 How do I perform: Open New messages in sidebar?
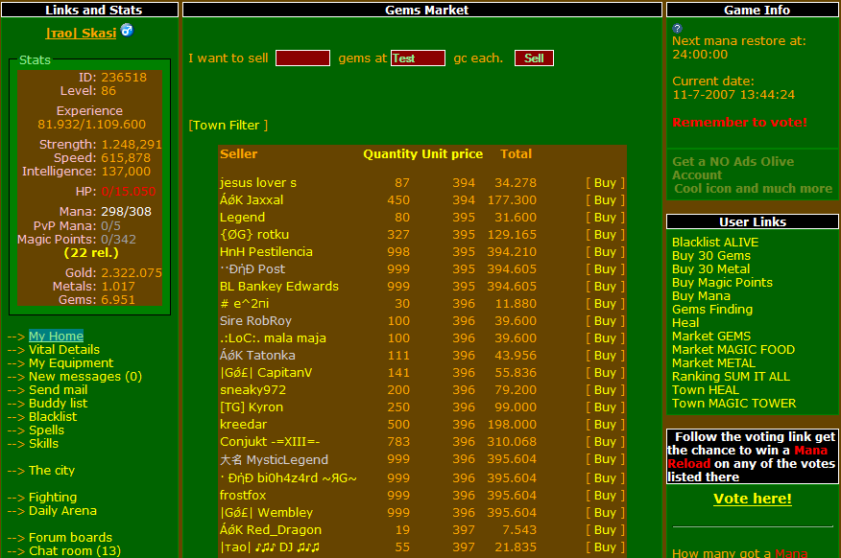[x=84, y=377]
